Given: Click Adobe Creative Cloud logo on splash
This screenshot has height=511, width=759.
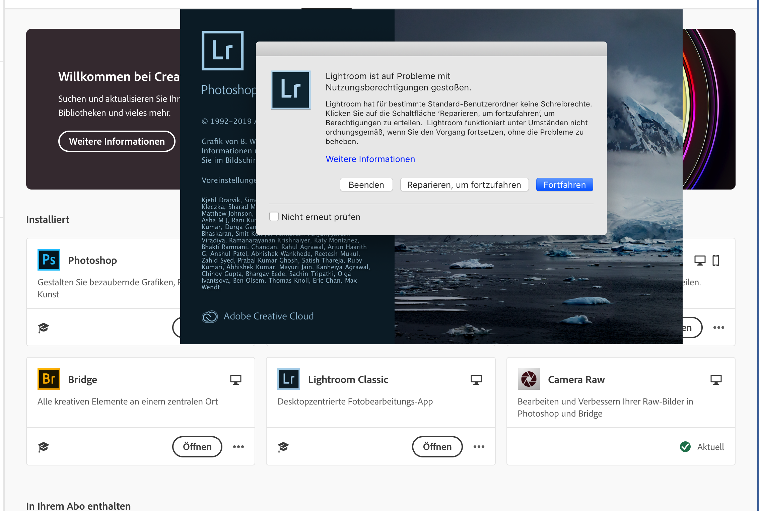Looking at the screenshot, I should 210,316.
